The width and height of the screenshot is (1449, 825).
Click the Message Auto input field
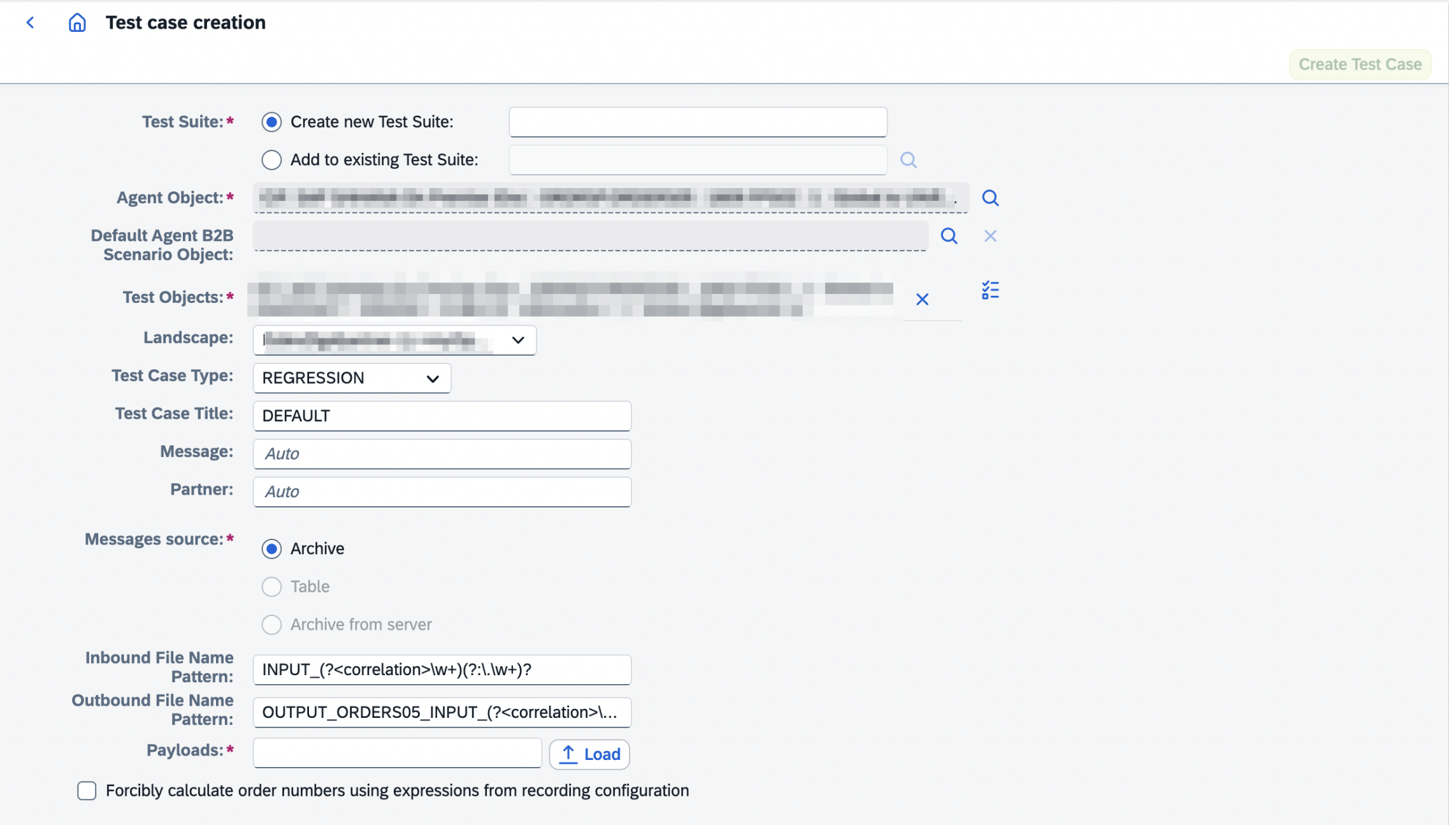(x=442, y=454)
